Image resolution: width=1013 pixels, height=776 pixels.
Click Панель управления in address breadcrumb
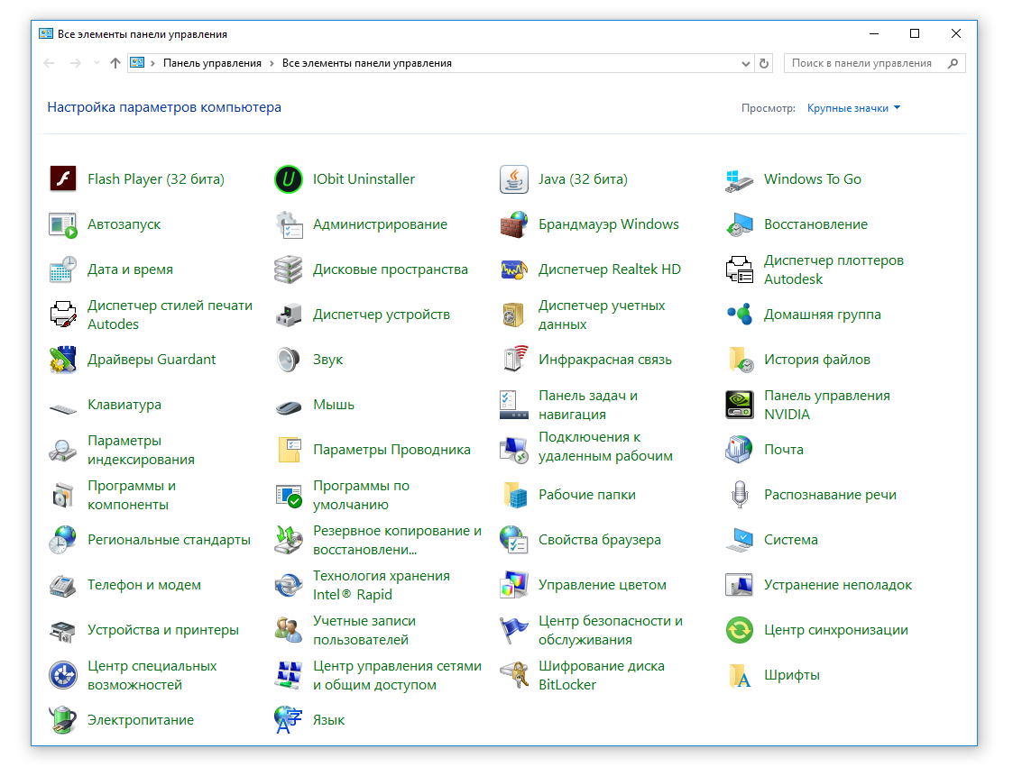212,64
